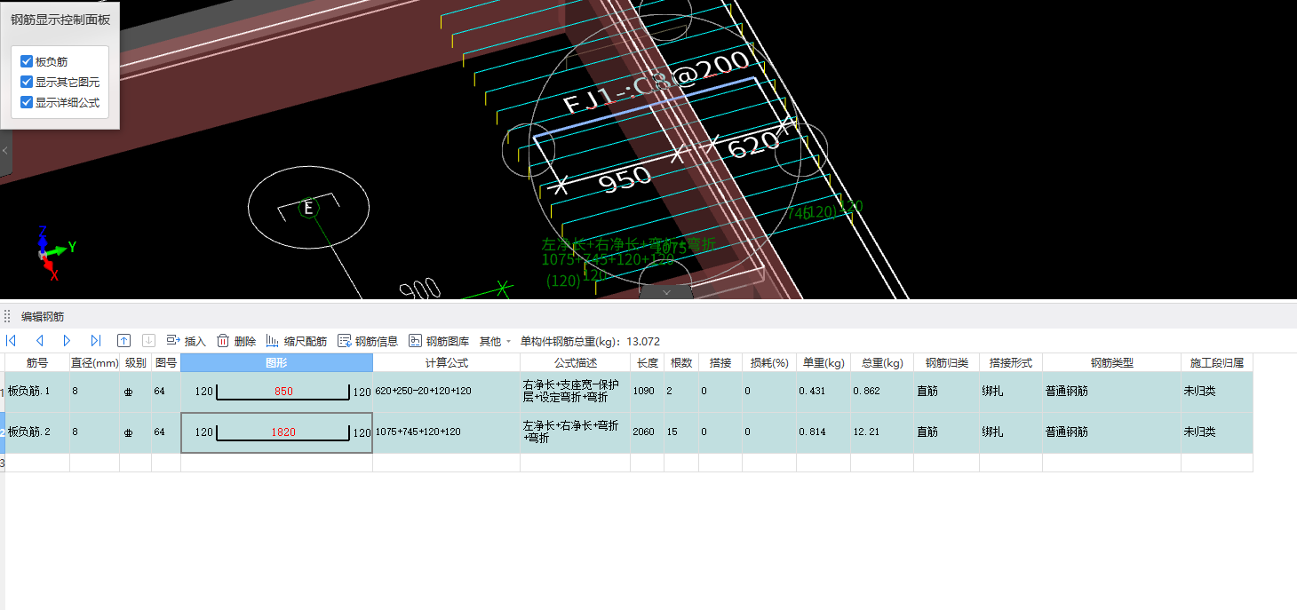Click 根数 column header
This screenshot has width=1297, height=610.
(680, 362)
